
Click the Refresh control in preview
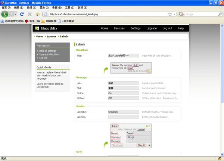point(117,145)
